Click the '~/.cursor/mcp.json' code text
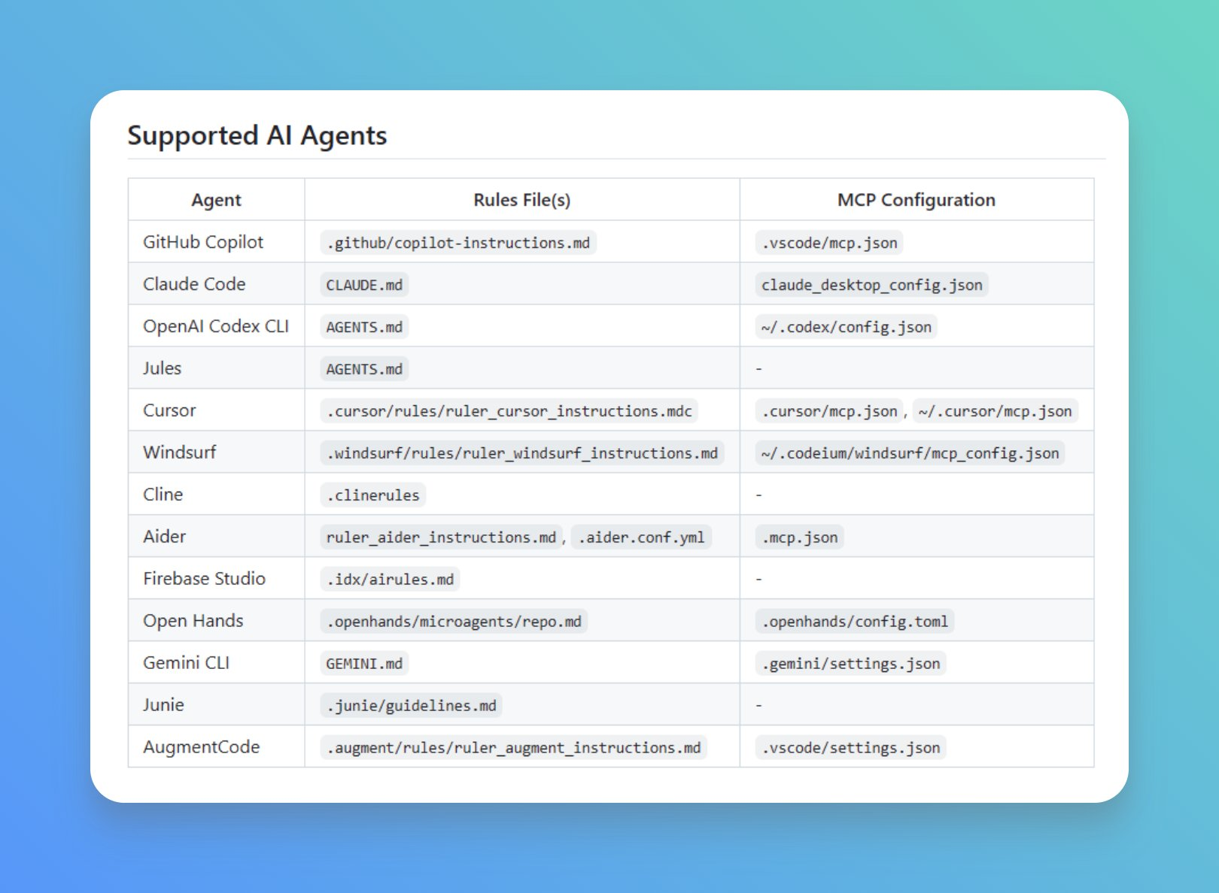The width and height of the screenshot is (1219, 893). [996, 411]
